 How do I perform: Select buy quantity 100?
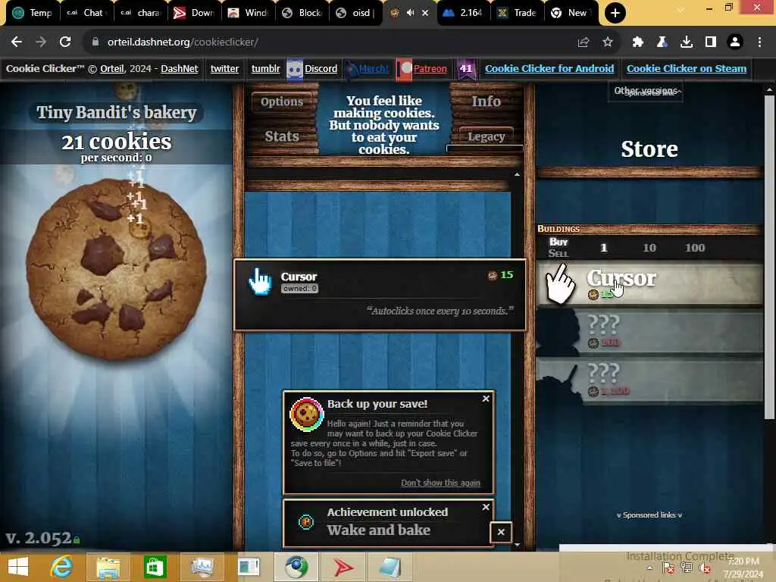[x=694, y=248]
